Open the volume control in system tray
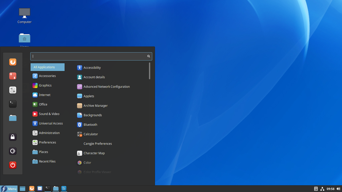Viewport: 342px width, 192px height. coord(338,189)
